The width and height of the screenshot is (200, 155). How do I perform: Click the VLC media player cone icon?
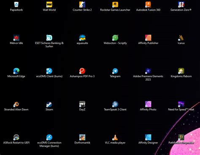(x=115, y=137)
